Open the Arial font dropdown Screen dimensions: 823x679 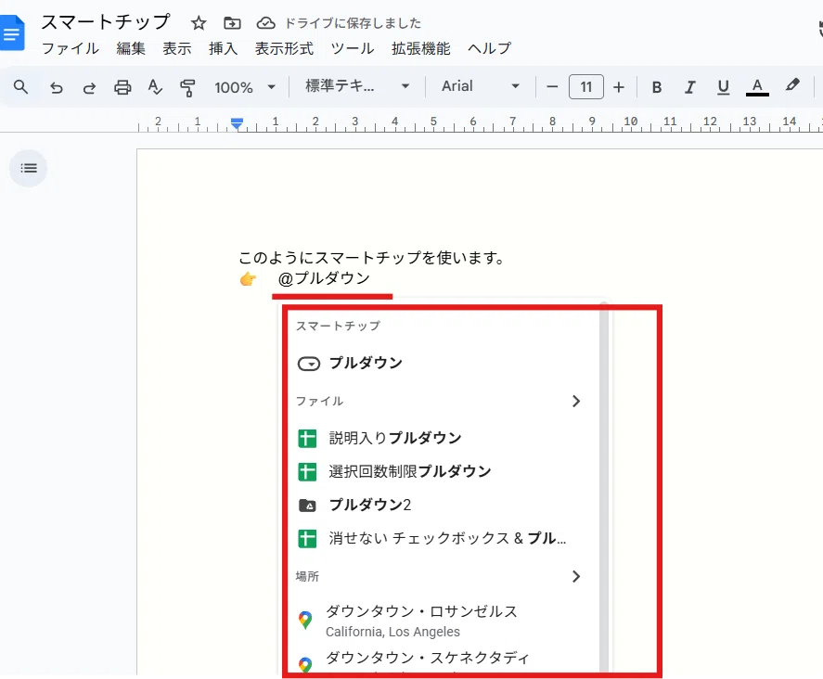481,86
